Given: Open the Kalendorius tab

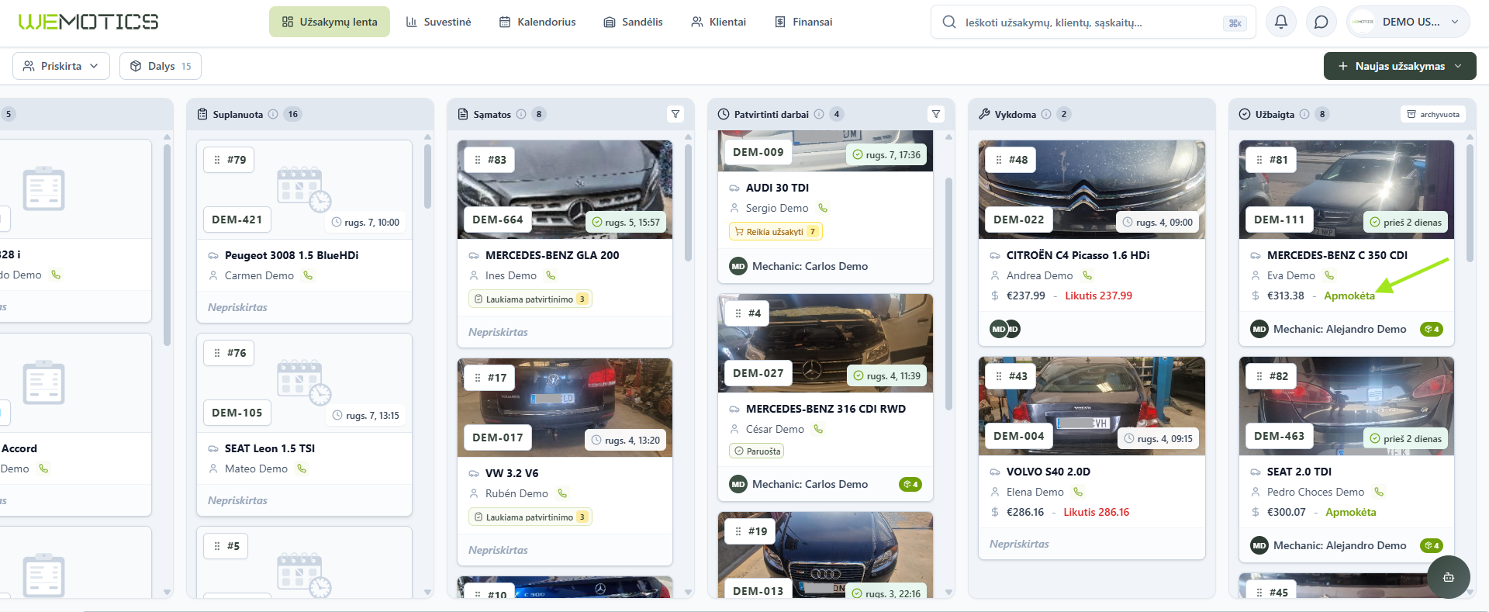Looking at the screenshot, I should tap(537, 22).
